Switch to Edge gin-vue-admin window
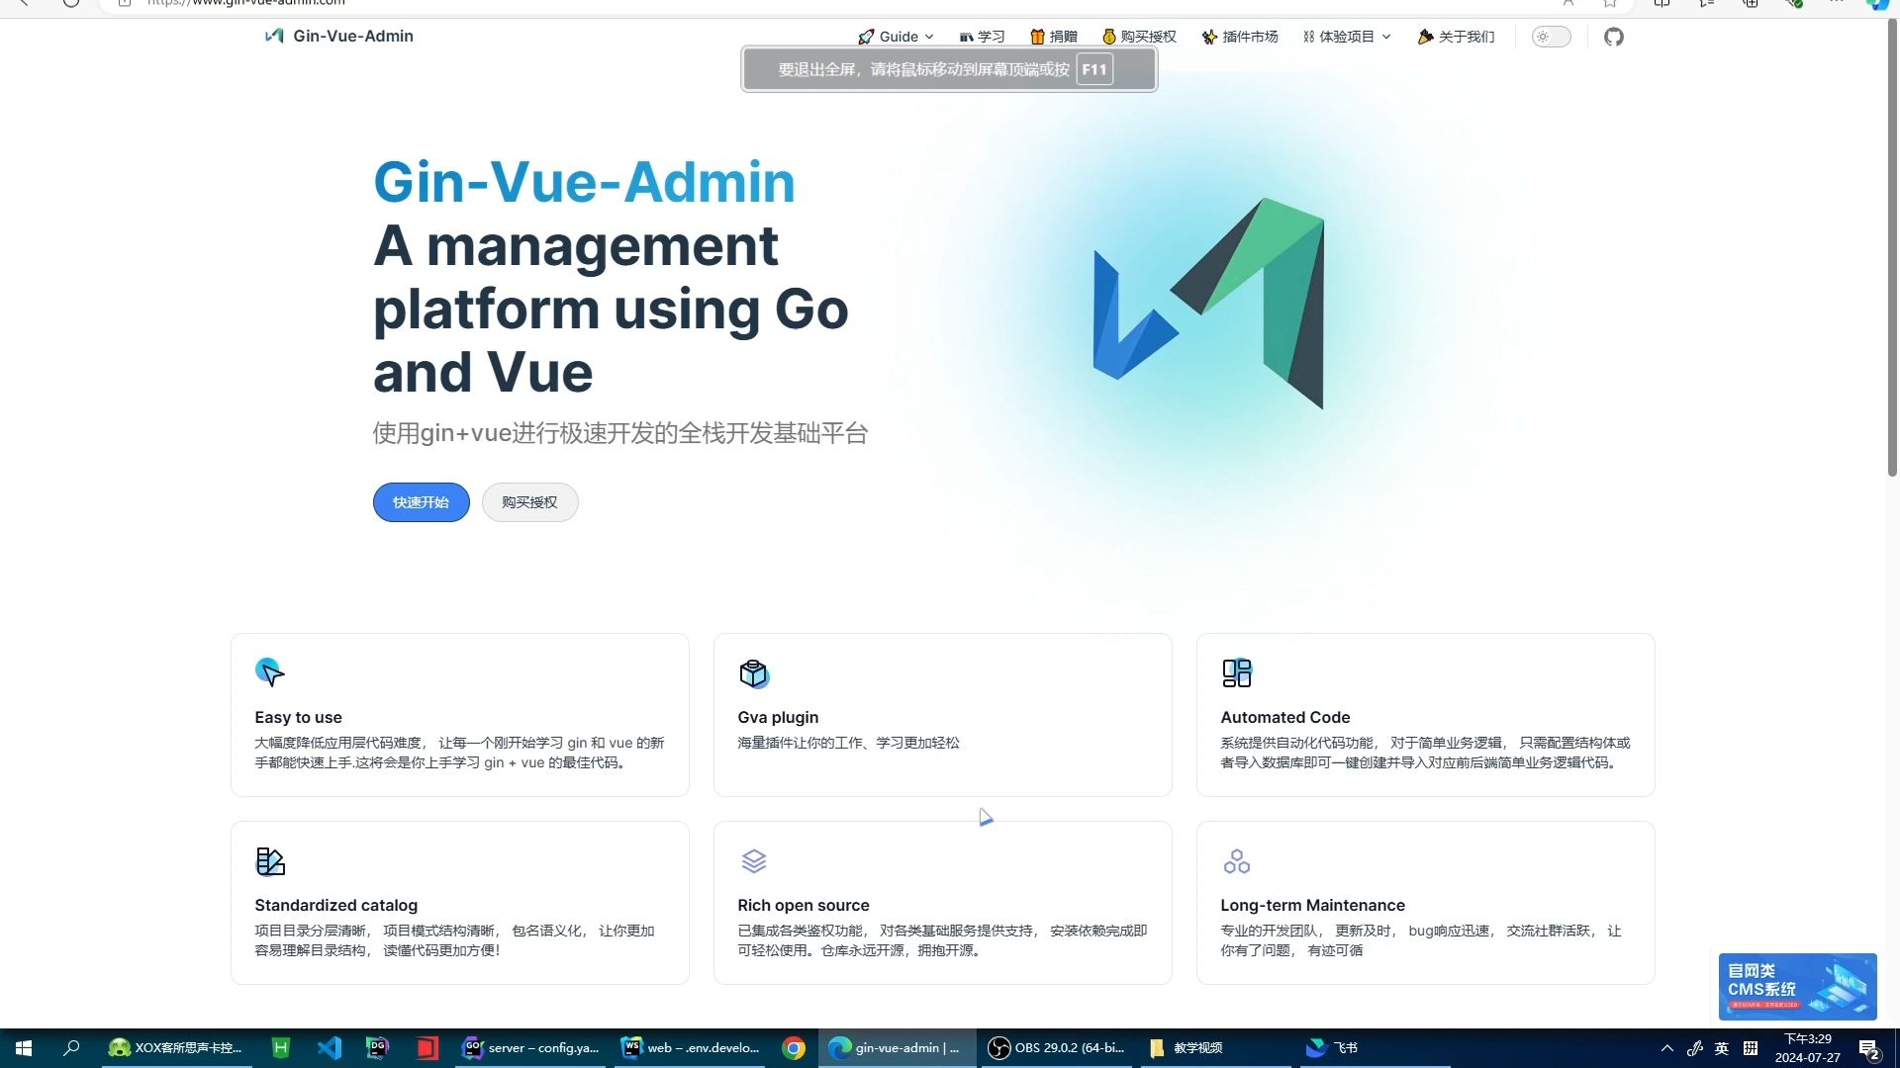This screenshot has width=1900, height=1068. point(896,1048)
